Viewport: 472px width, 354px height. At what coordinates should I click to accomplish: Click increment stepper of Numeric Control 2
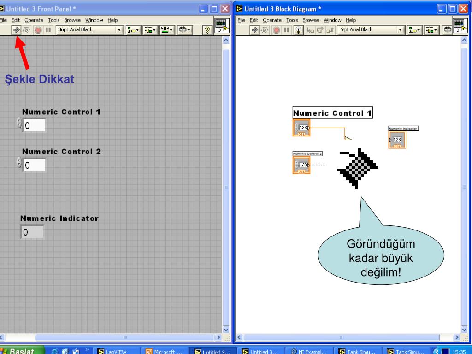(x=19, y=160)
